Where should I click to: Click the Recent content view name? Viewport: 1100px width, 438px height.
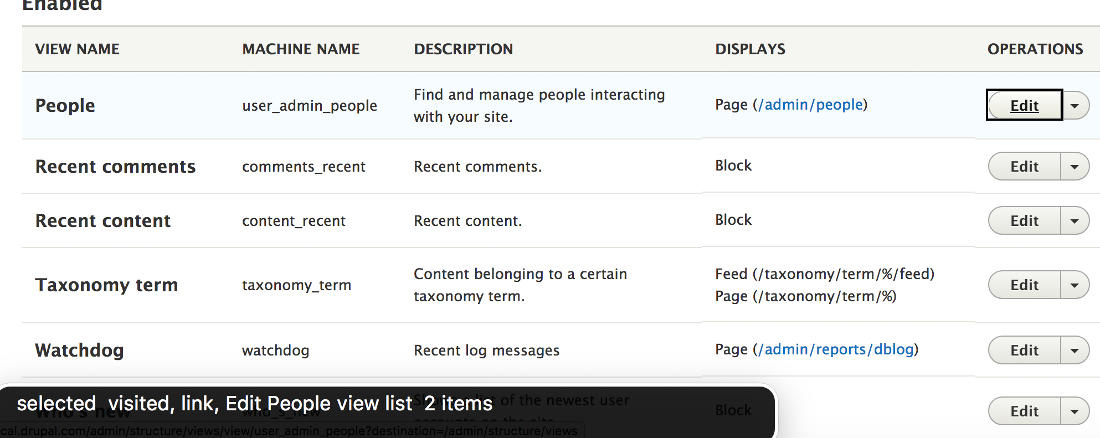click(102, 220)
